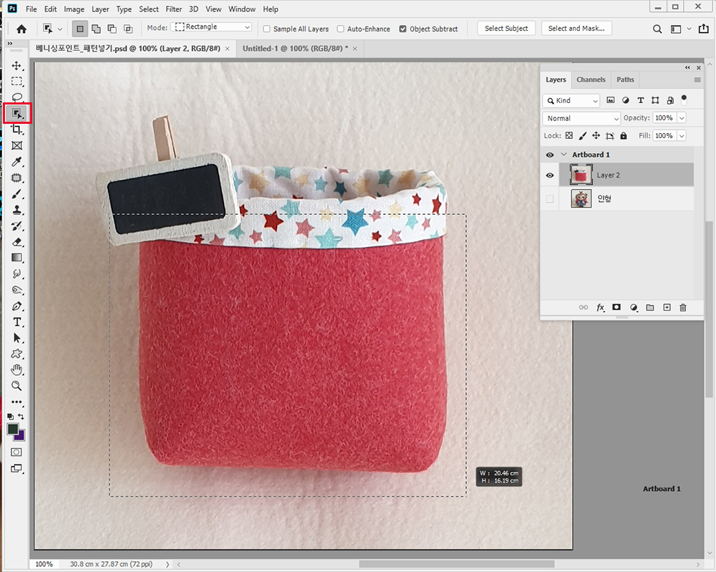Add a layer mask icon

pos(616,307)
